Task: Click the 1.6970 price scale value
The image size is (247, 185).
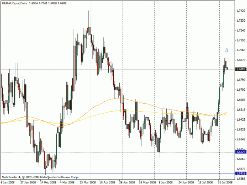Action: tap(241, 60)
